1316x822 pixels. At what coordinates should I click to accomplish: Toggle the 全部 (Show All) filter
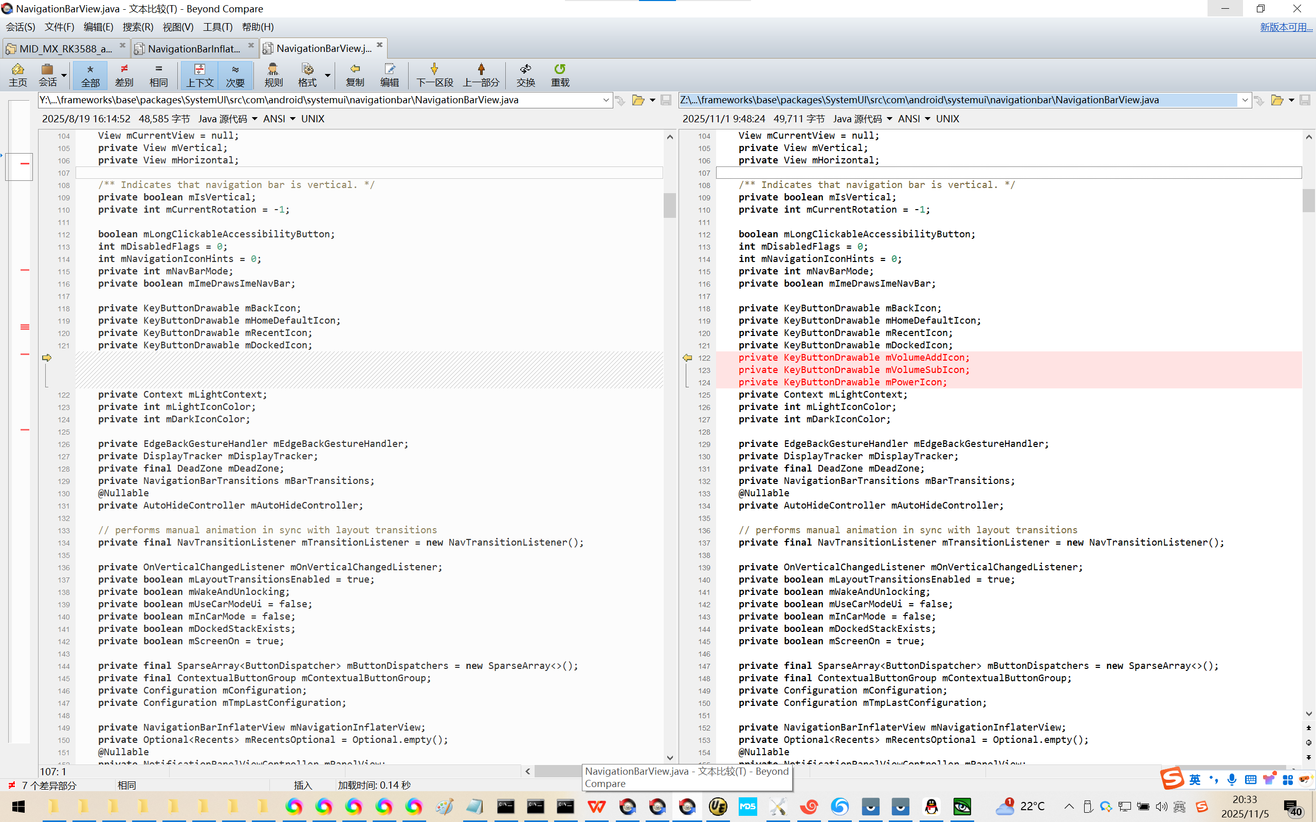coord(90,74)
